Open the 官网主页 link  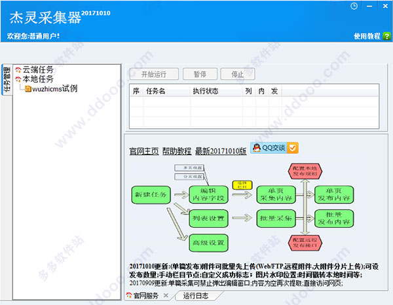coord(143,151)
